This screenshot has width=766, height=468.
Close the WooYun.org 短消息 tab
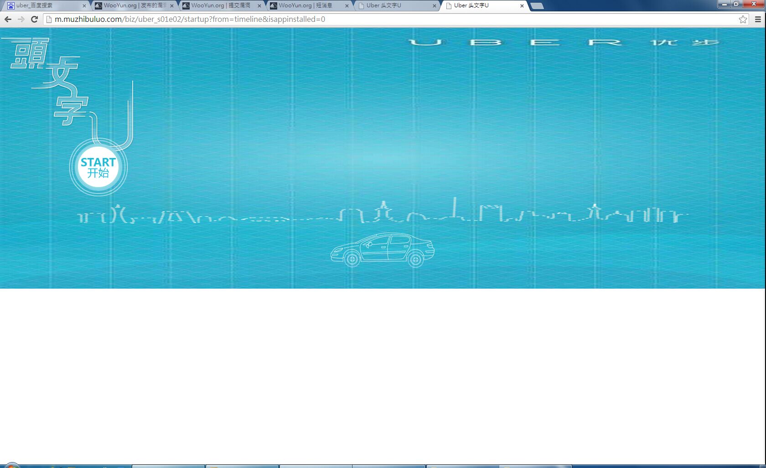coord(347,6)
